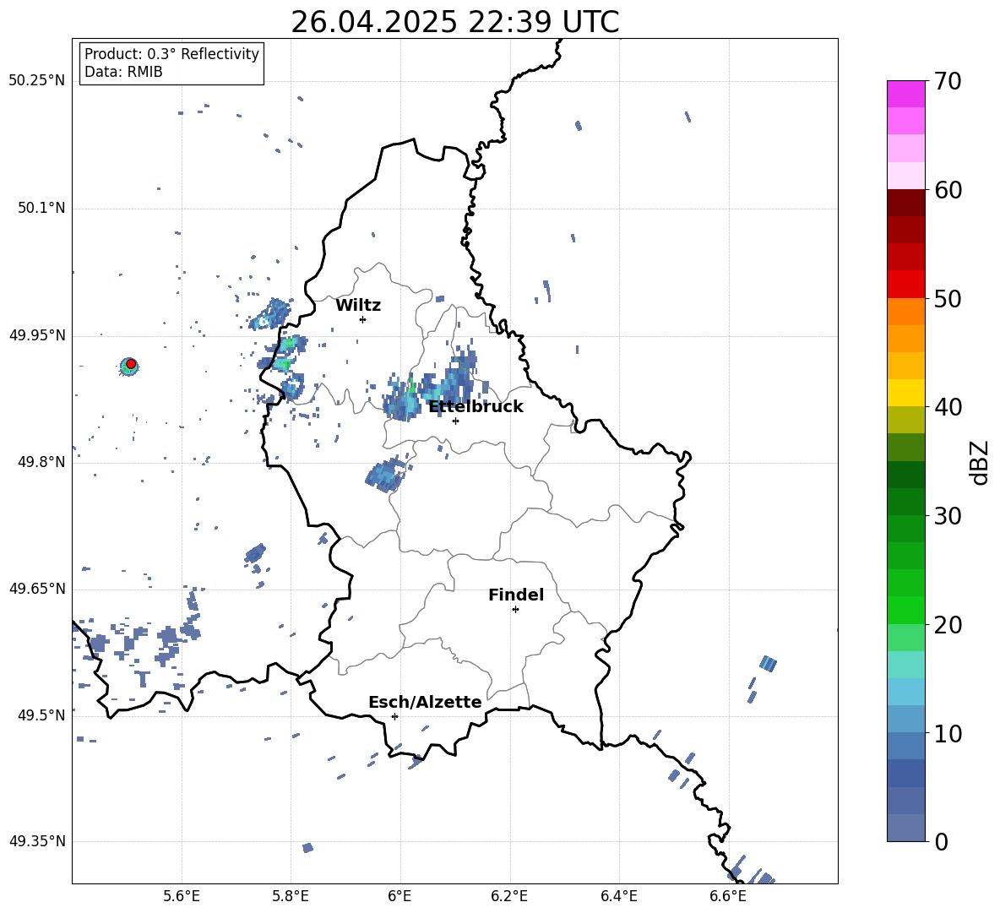Image resolution: width=1000 pixels, height=913 pixels.
Task: Click the colorbar tick label 10
Action: pos(948,733)
